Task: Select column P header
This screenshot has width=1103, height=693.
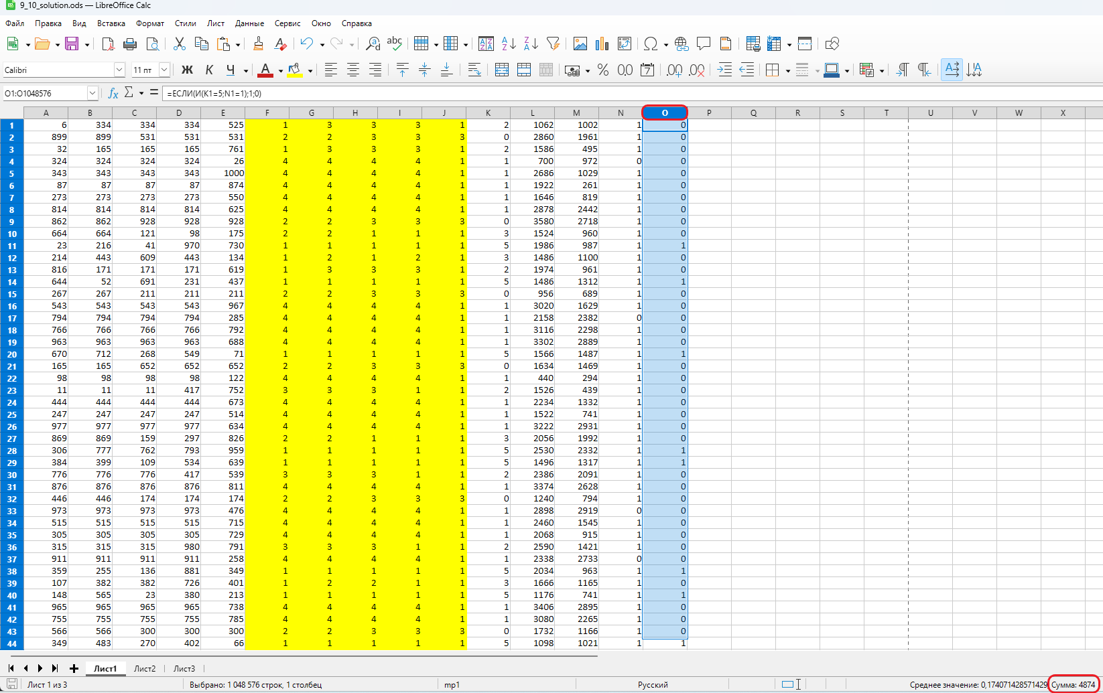Action: (x=709, y=112)
